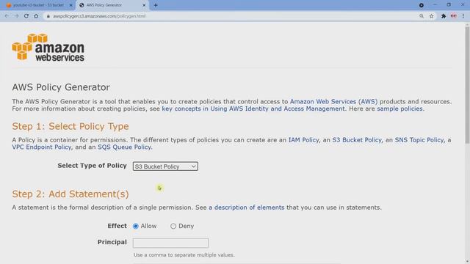Click the AWS Policy Generator heading
The height and width of the screenshot is (264, 470).
point(61,87)
